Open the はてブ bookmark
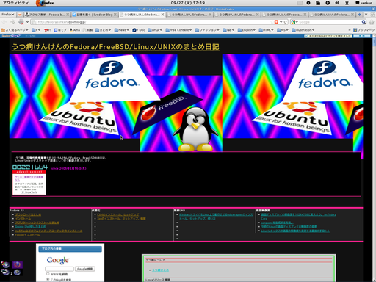376x282 pixels. point(60,30)
